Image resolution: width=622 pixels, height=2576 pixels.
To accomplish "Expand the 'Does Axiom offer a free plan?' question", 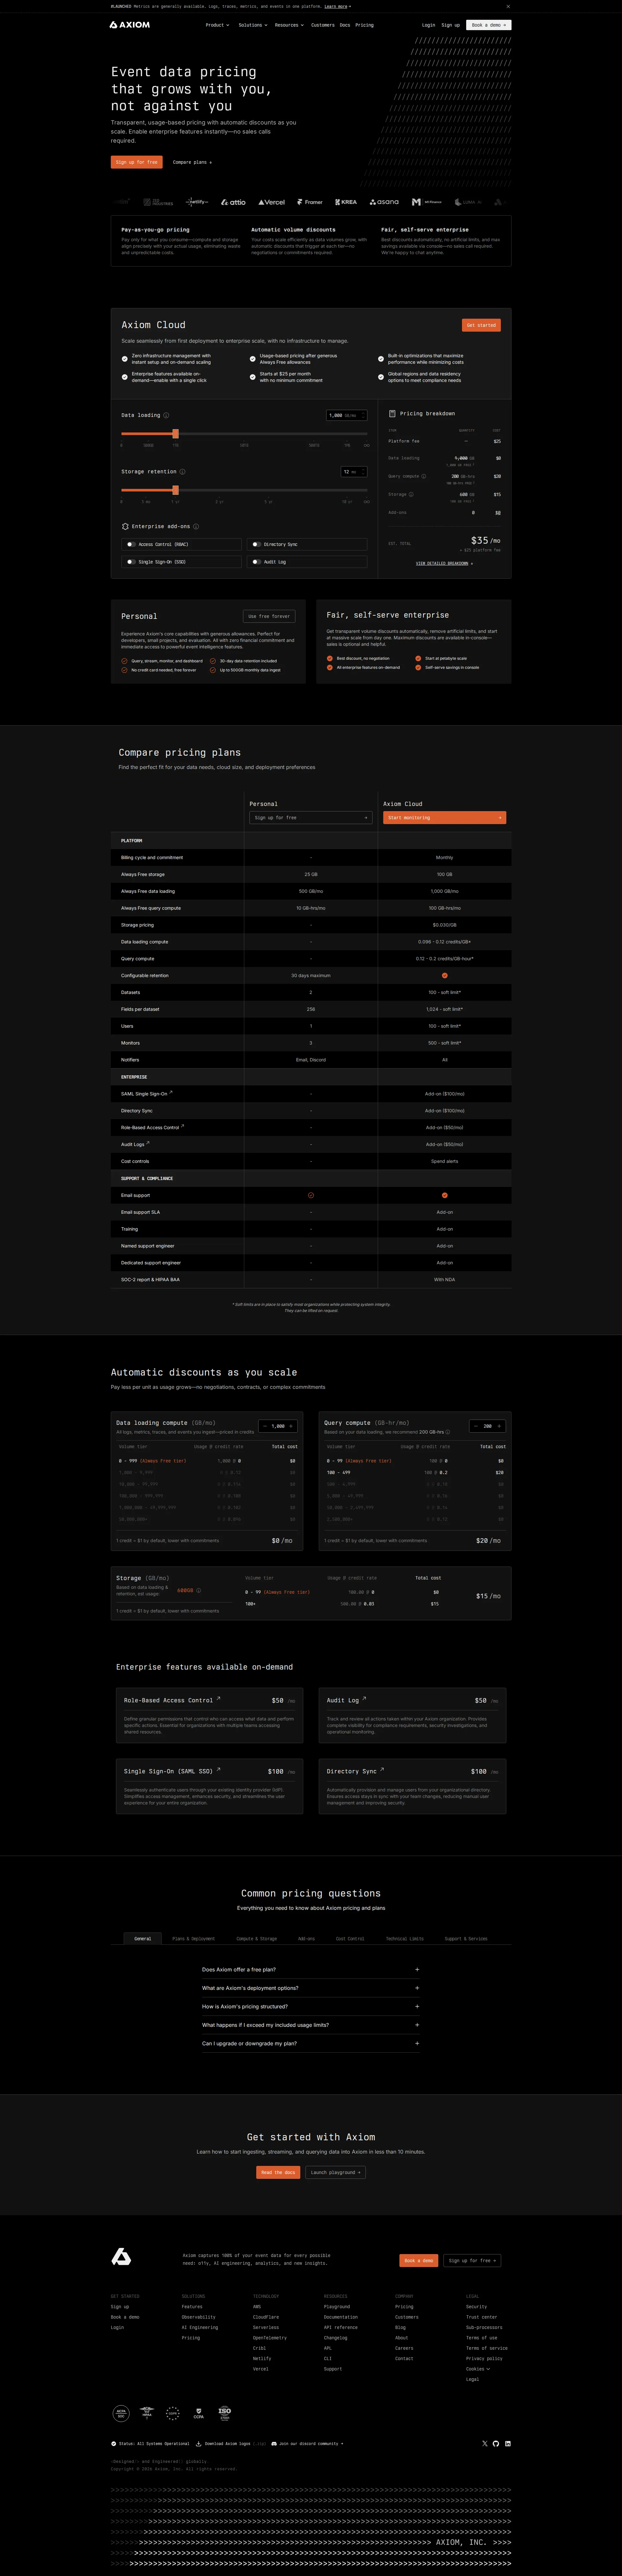I will click(x=311, y=1969).
